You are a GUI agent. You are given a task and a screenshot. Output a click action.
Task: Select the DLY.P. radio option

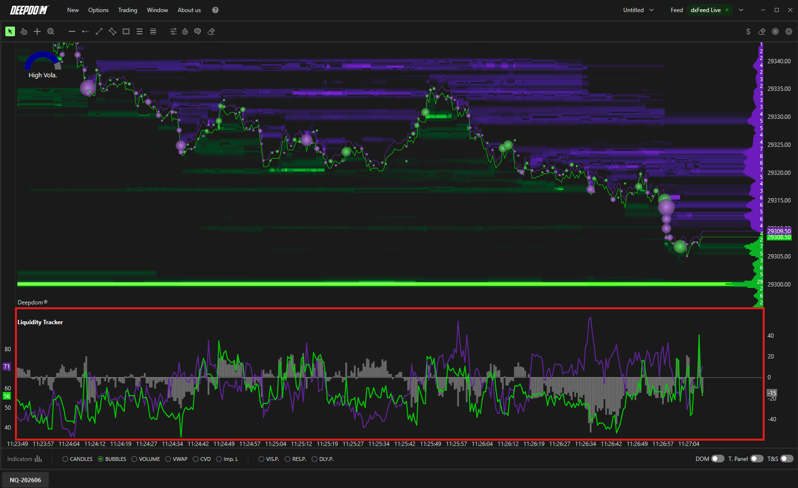(323, 459)
